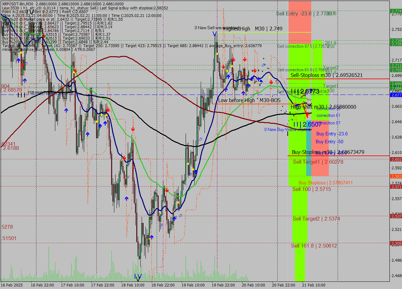Select the Low before High M30-BOS label
Screen dimensions: 402x289
249,101
